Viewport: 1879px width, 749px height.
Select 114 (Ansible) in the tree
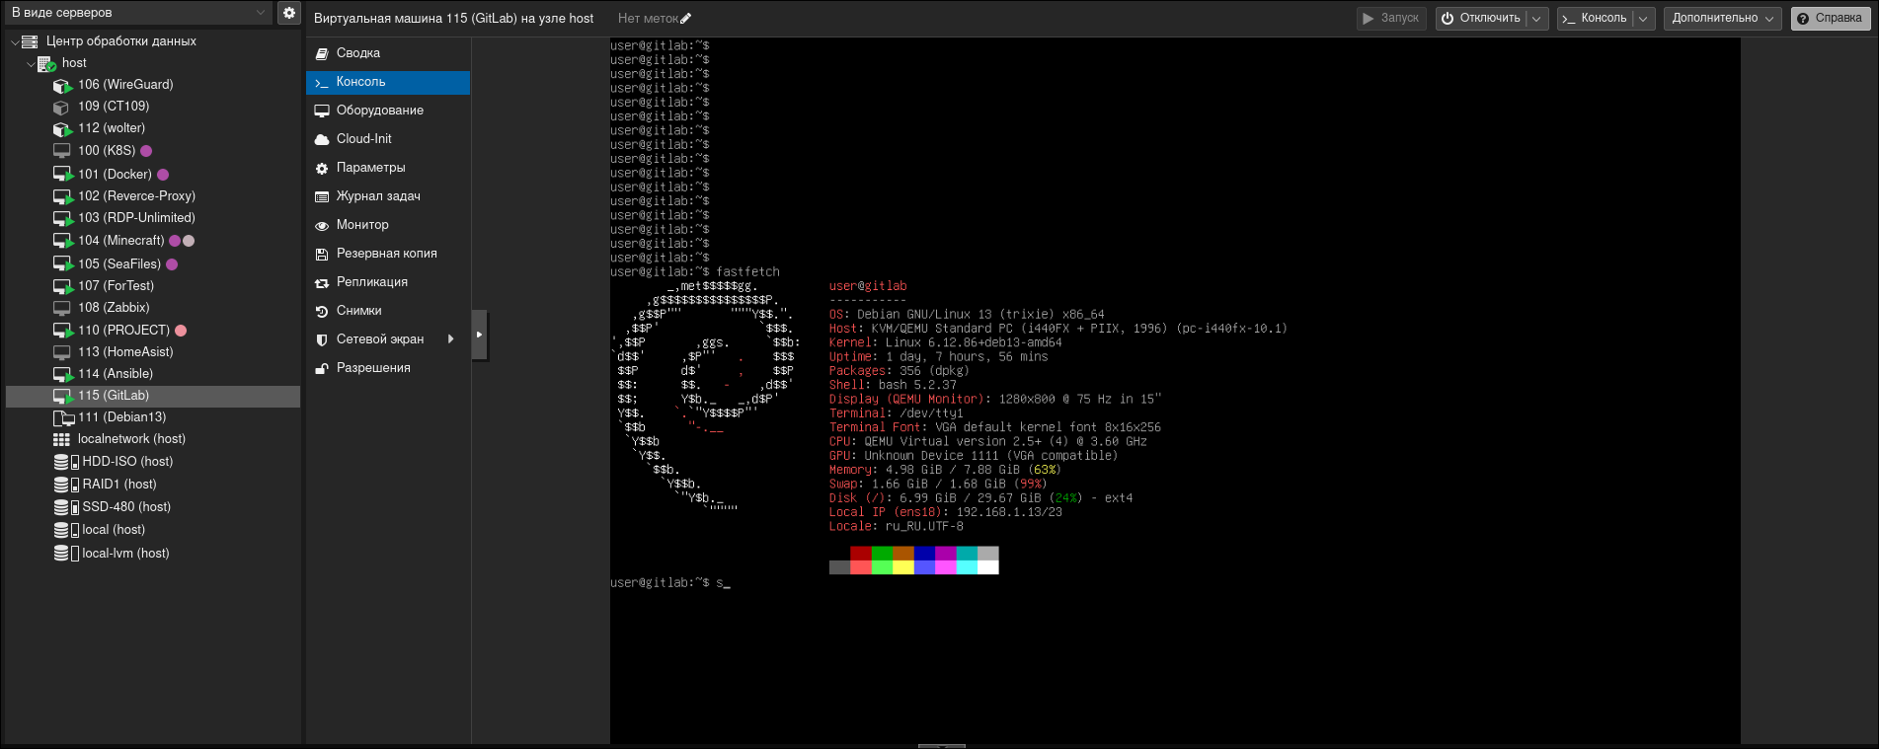[153, 374]
